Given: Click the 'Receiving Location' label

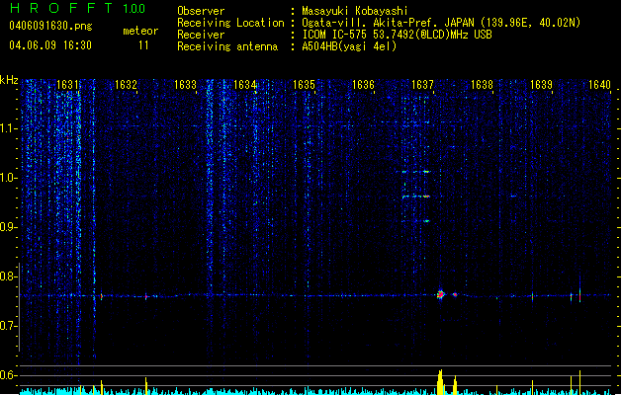Looking at the screenshot, I should [x=230, y=23].
